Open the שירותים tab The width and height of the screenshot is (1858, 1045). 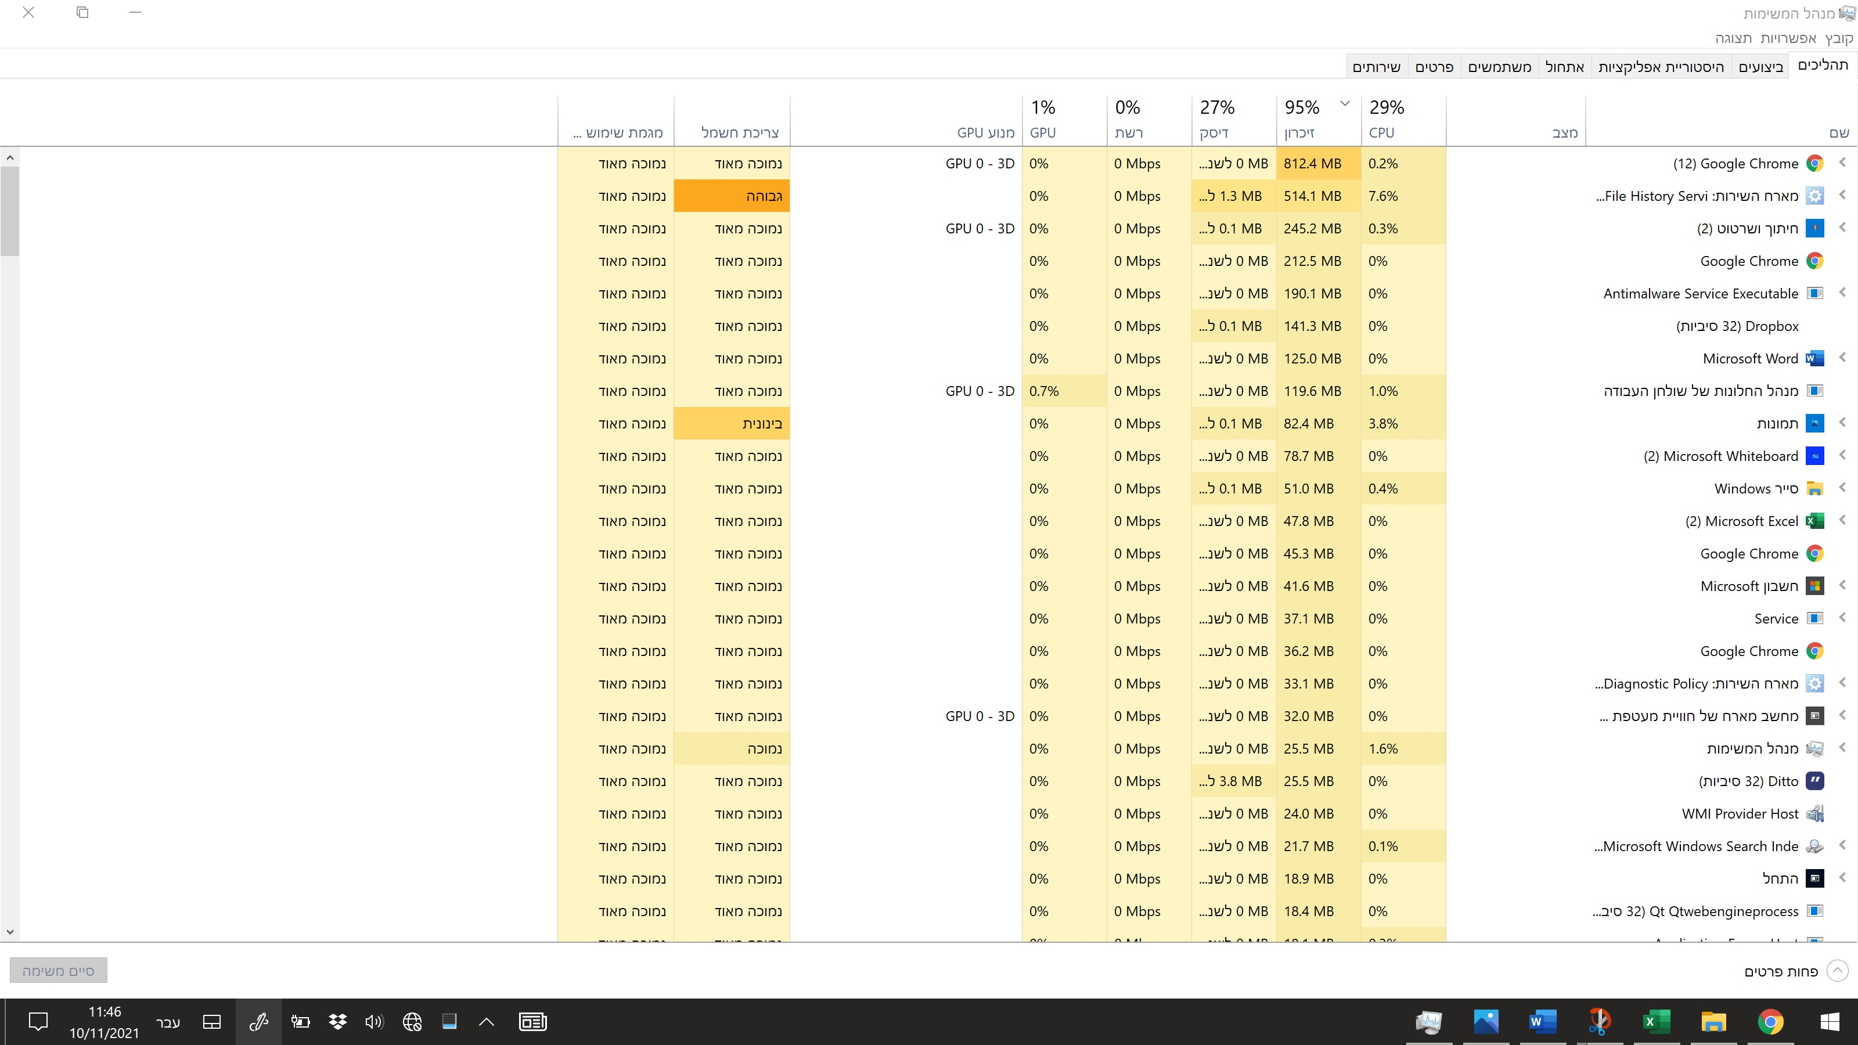point(1376,67)
